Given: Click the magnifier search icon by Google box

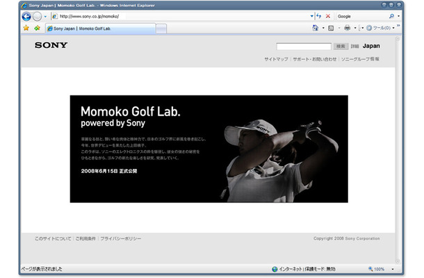Looking at the screenshot, I should pyautogui.click(x=391, y=16).
